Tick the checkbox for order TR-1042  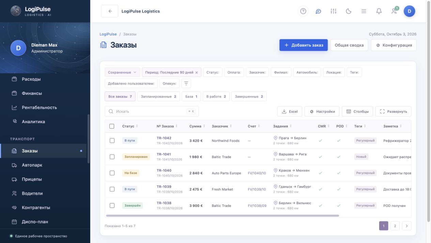point(112,141)
